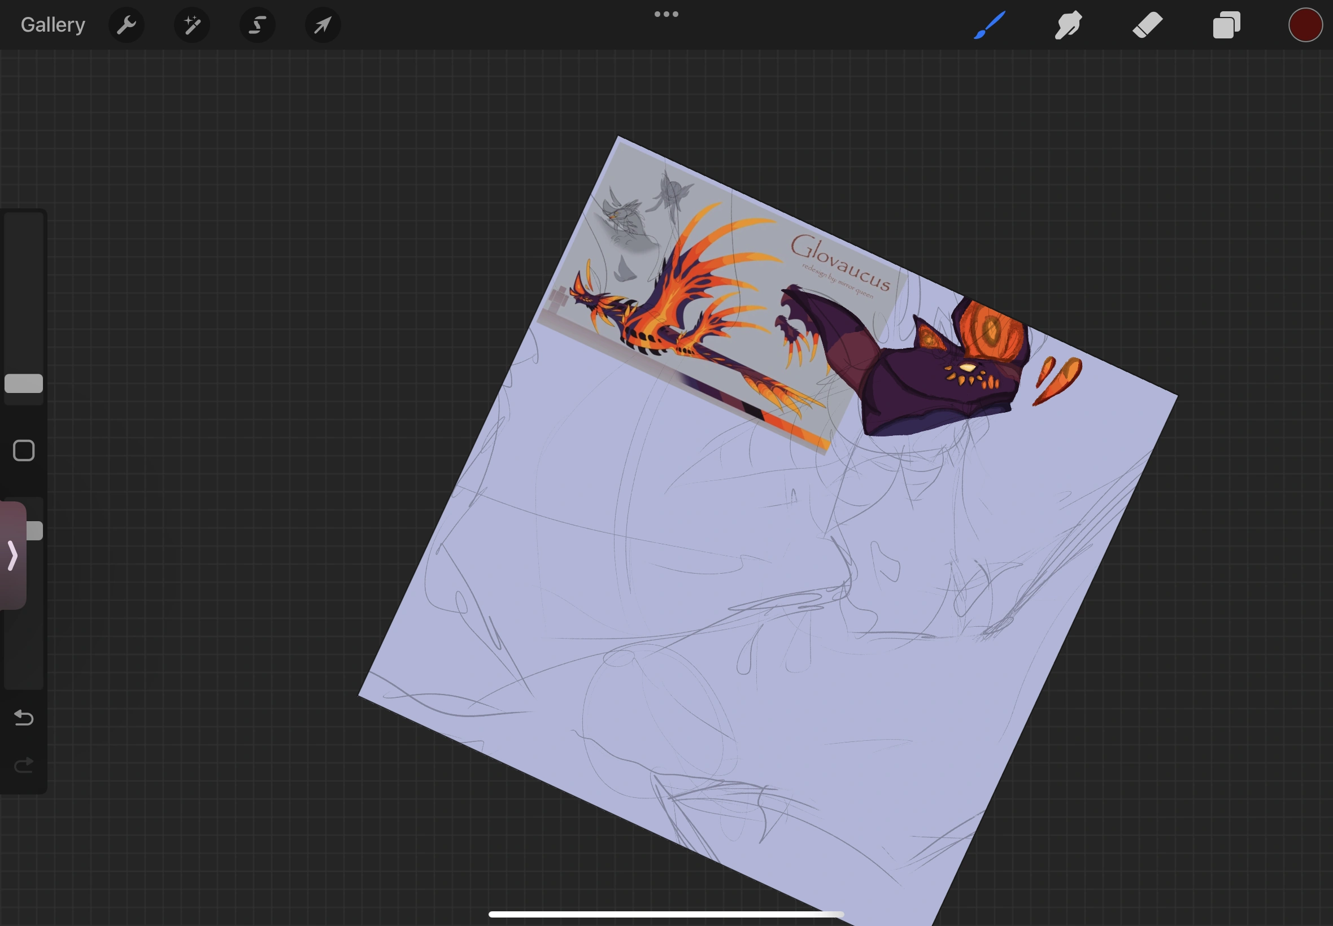
Task: Return to the Gallery
Action: (x=53, y=25)
